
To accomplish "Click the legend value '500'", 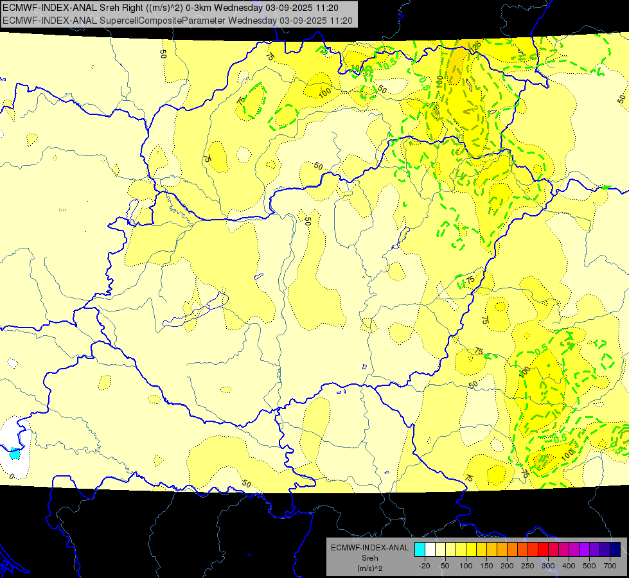I will point(589,566).
